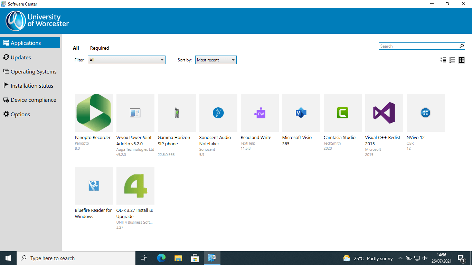The height and width of the screenshot is (265, 472).
Task: Open the Windows Start menu
Action: pyautogui.click(x=8, y=258)
